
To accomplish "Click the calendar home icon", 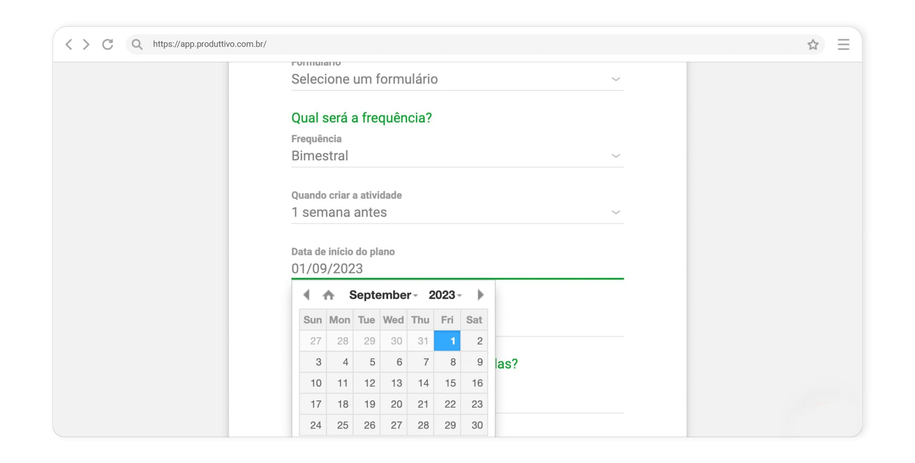I will tap(328, 295).
